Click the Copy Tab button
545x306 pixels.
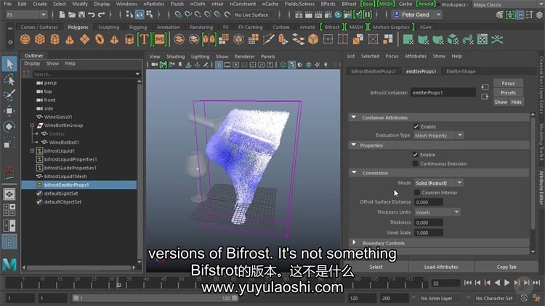(506, 267)
